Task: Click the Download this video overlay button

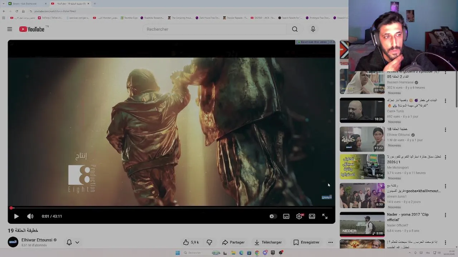Action: 313,42
